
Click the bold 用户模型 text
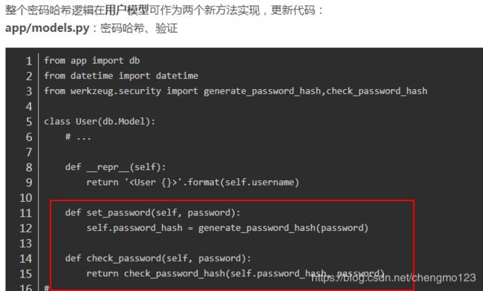click(x=127, y=10)
